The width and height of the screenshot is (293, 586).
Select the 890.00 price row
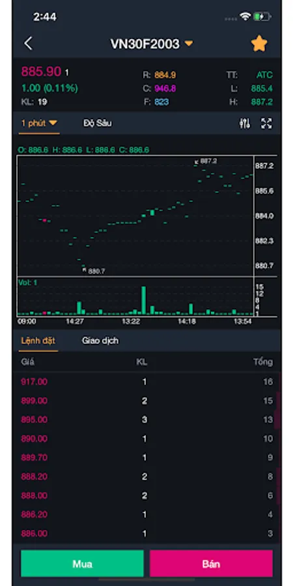click(x=146, y=439)
